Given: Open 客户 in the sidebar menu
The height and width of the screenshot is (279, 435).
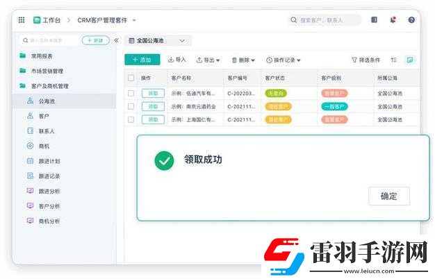Looking at the screenshot, I should [x=44, y=116].
